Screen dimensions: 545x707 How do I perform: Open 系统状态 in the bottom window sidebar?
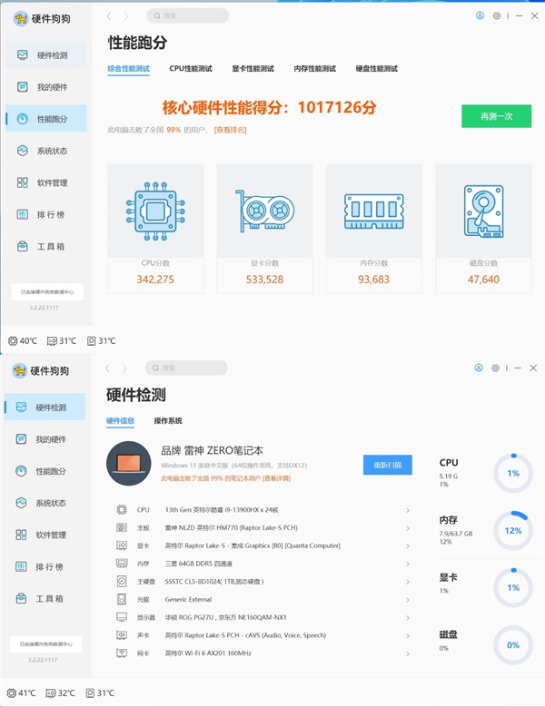click(45, 503)
